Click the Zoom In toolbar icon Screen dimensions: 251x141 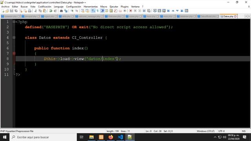point(72,11)
